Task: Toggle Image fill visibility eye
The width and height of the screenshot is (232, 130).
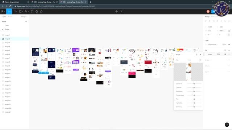Action: point(225,54)
